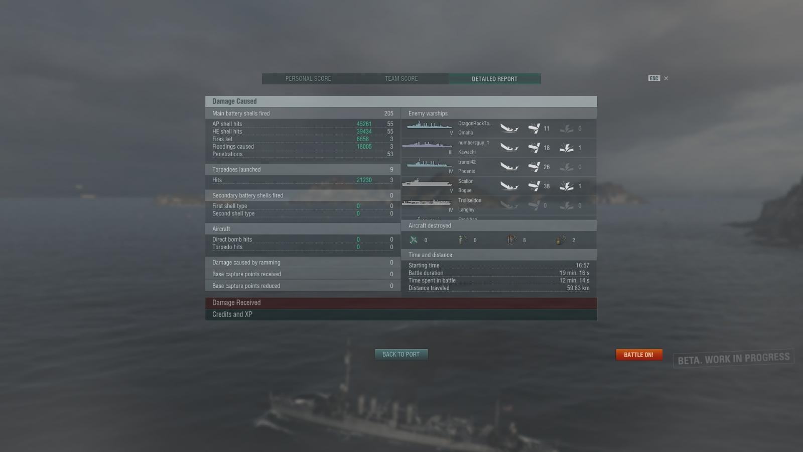Click the critical hits icon for Kawachi
803x452 pixels.
567,148
